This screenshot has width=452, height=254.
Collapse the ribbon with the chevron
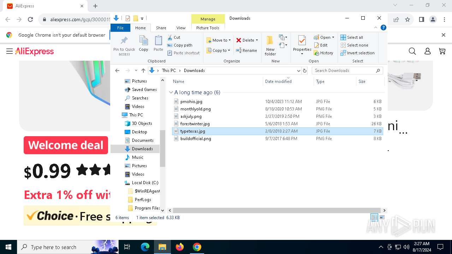pyautogui.click(x=376, y=28)
